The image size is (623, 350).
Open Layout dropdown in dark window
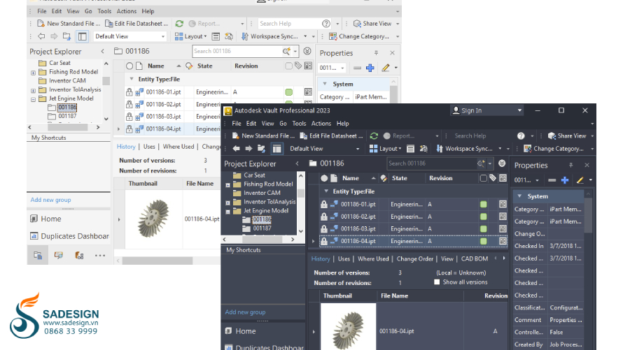(x=400, y=149)
